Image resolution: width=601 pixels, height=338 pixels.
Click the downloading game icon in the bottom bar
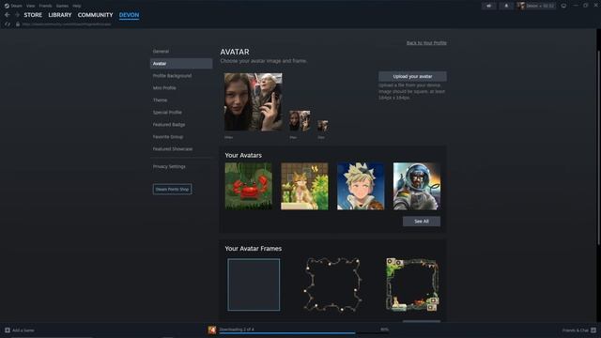point(212,330)
